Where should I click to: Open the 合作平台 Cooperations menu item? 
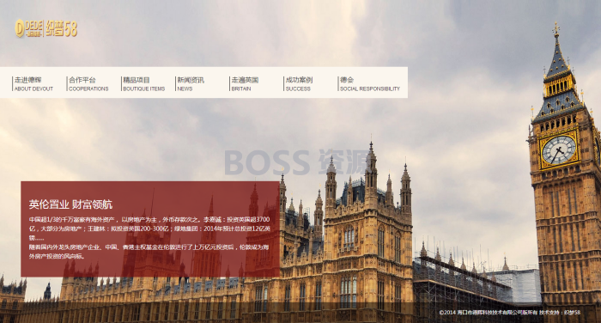(88, 83)
